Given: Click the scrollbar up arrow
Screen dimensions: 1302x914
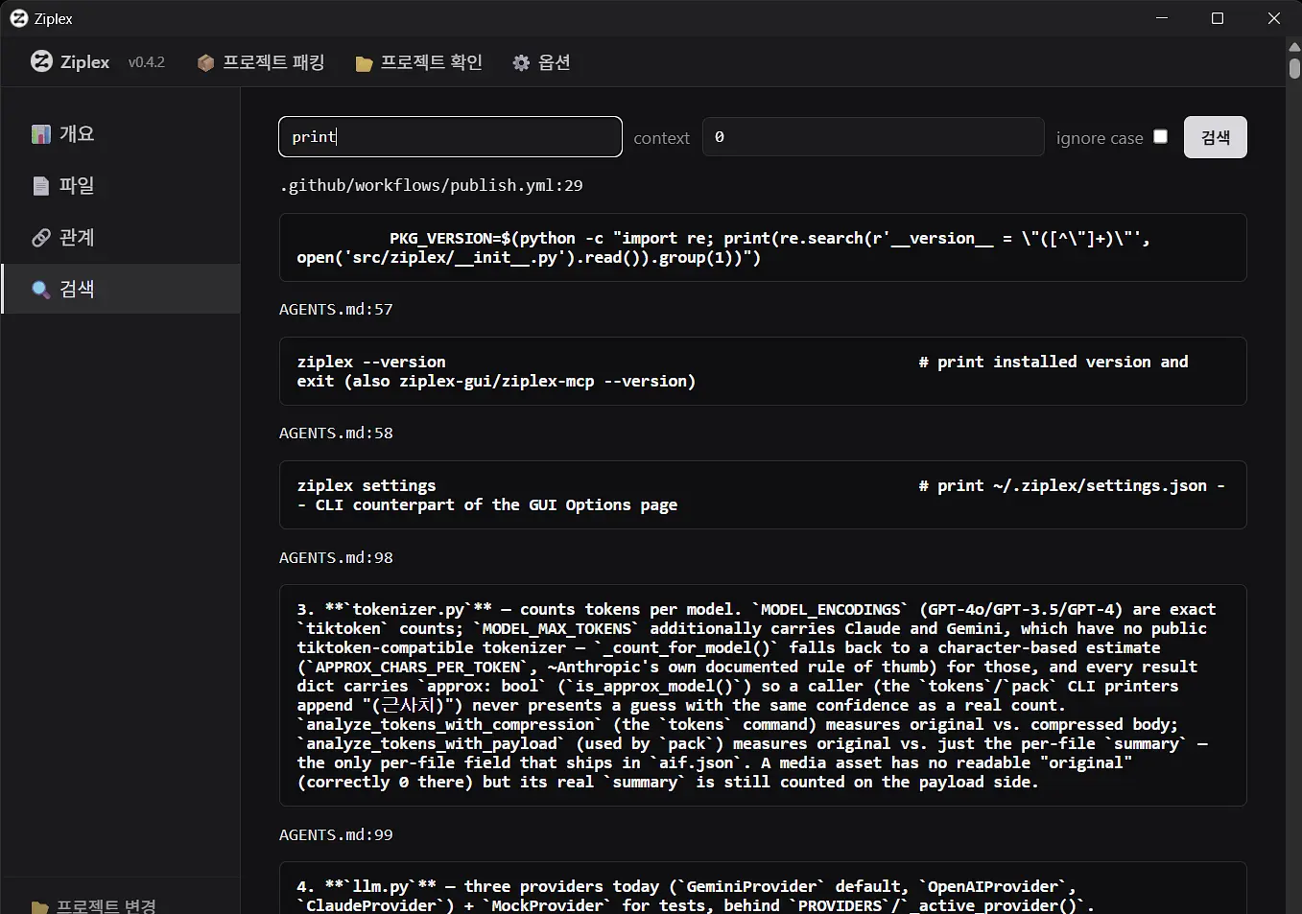Looking at the screenshot, I should [1294, 46].
